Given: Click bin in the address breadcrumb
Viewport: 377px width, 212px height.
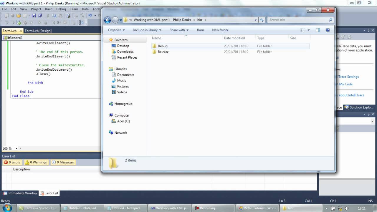Looking at the screenshot, I should (x=200, y=20).
